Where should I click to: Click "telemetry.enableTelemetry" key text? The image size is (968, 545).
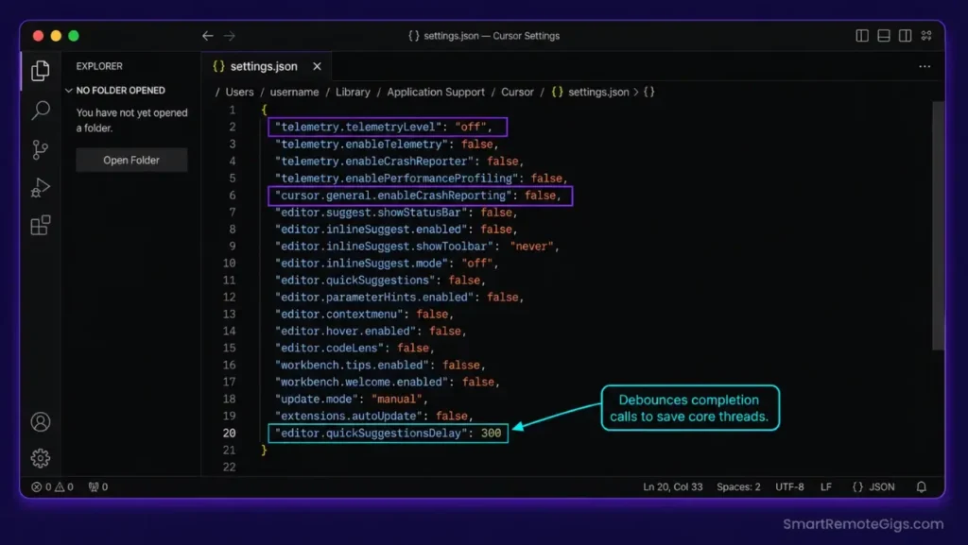pyautogui.click(x=362, y=145)
